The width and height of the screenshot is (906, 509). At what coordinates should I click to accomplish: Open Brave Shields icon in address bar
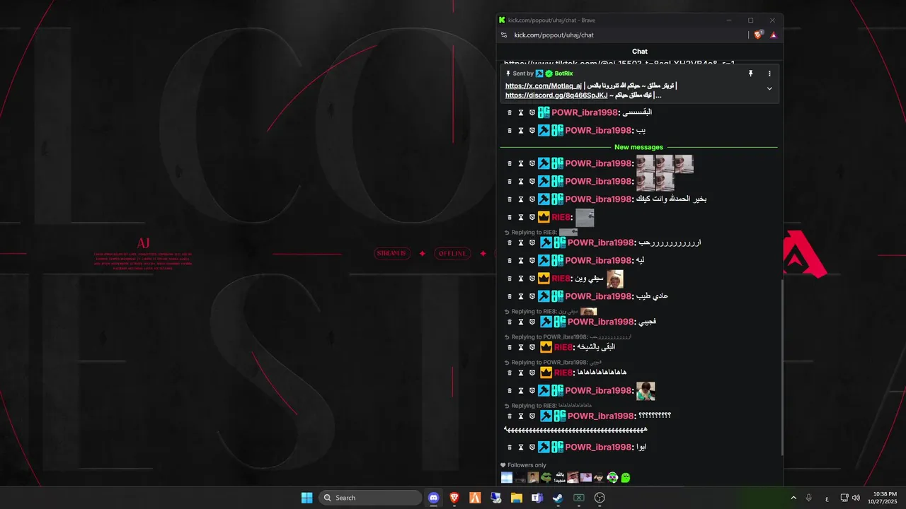tap(758, 35)
